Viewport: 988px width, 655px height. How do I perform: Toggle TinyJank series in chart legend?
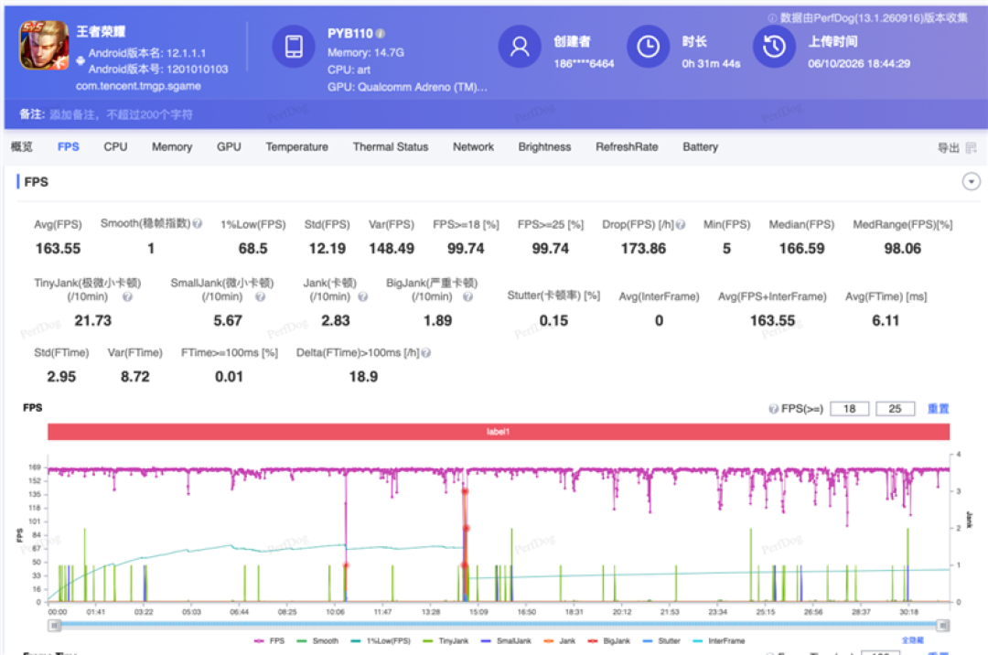tap(446, 641)
